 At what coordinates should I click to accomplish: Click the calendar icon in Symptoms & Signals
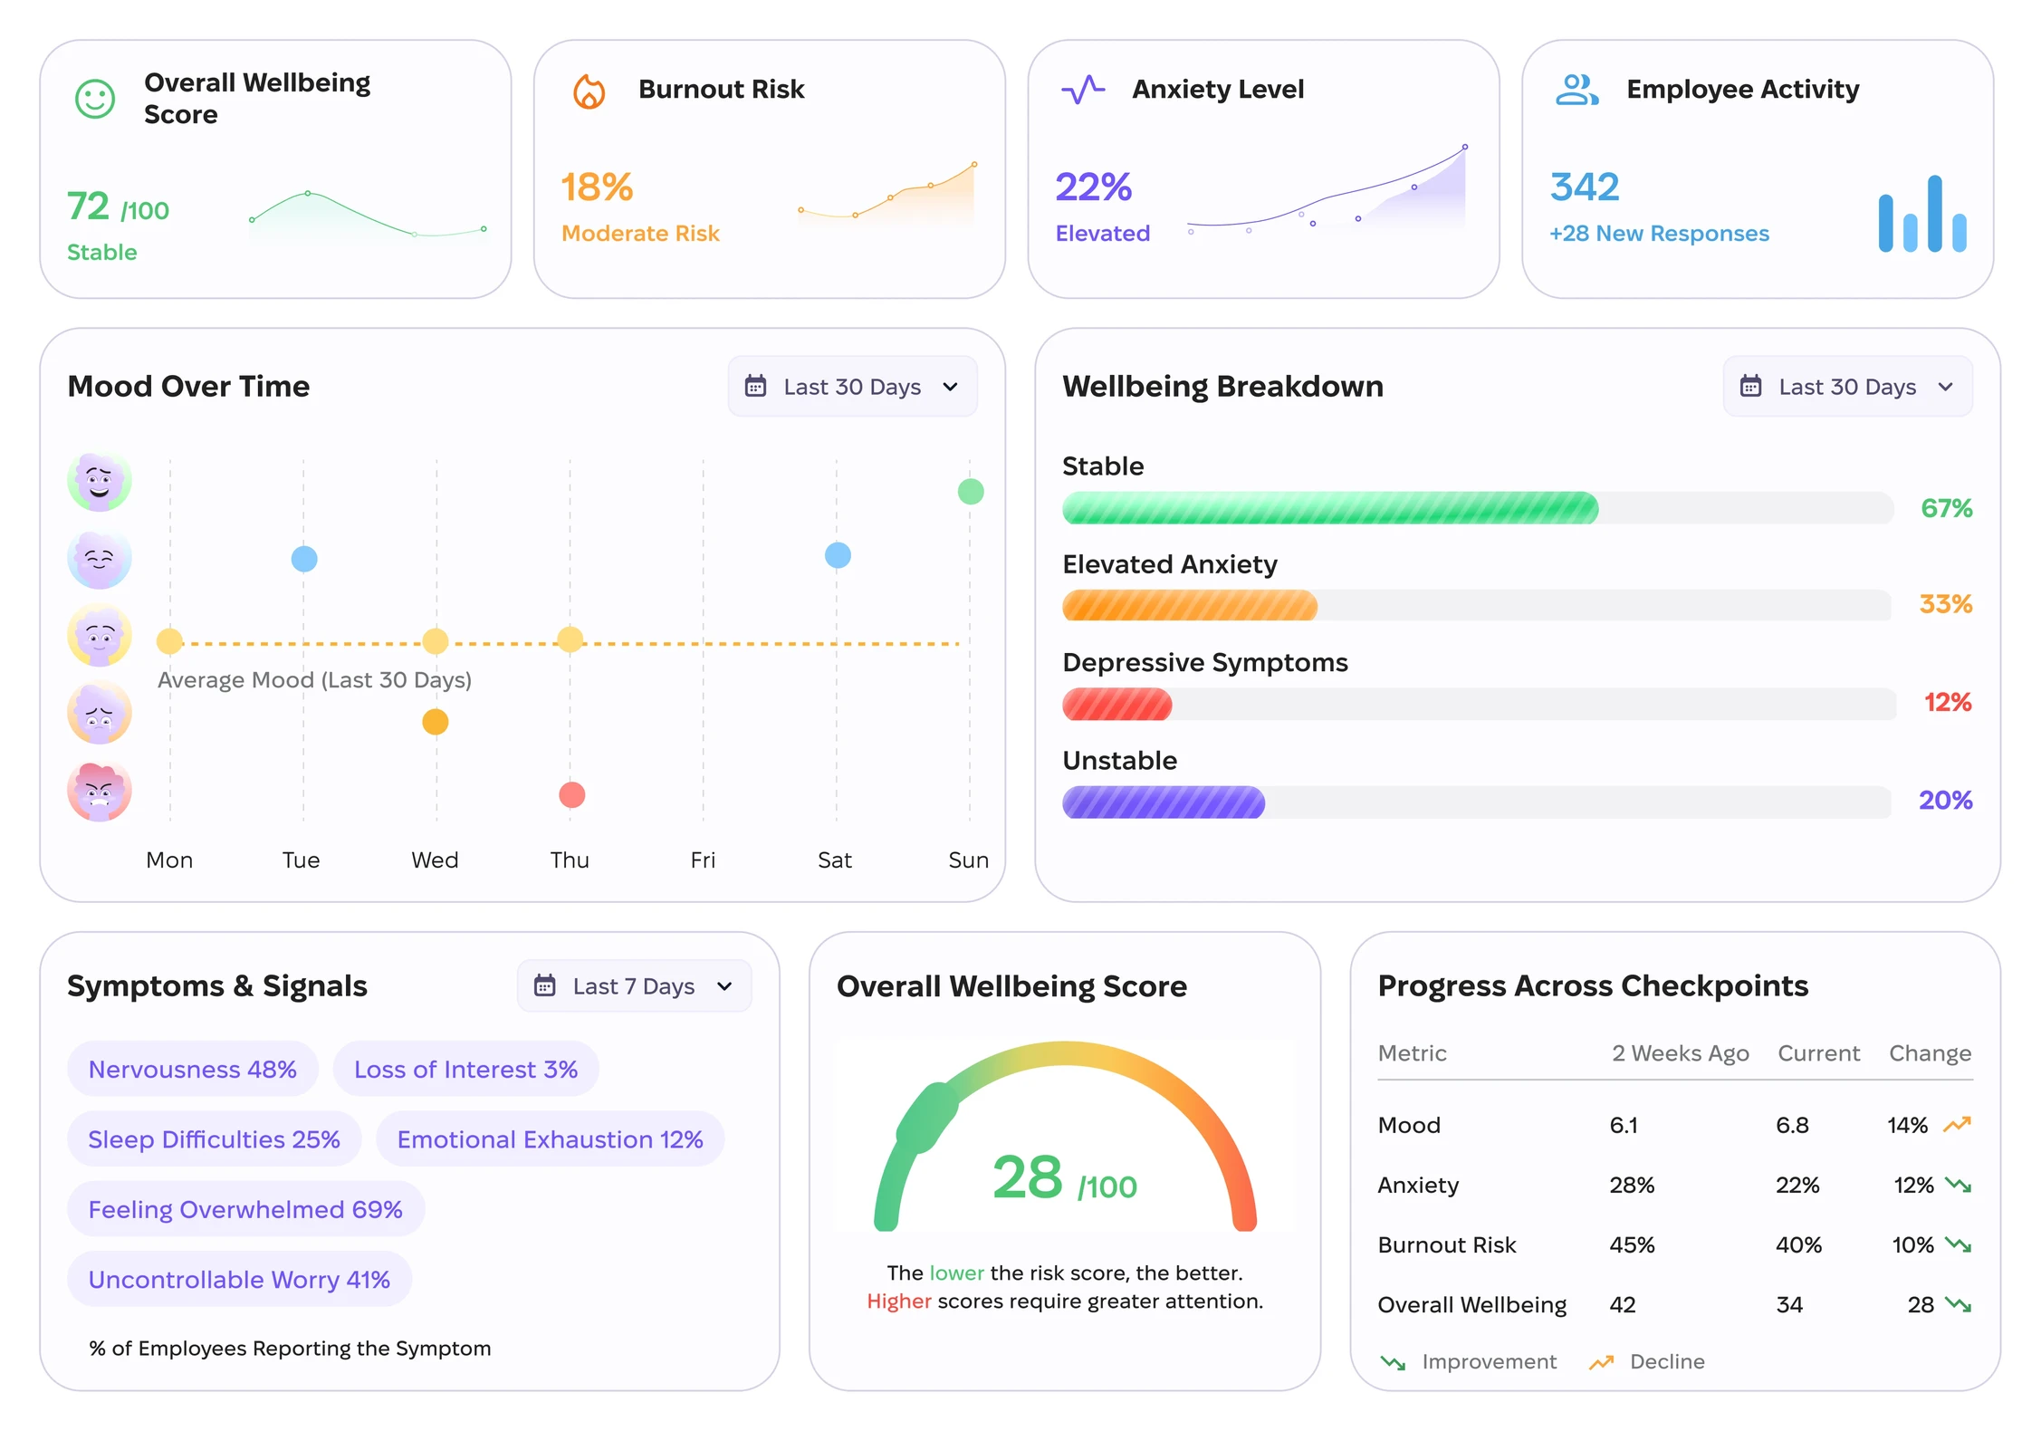pos(544,985)
